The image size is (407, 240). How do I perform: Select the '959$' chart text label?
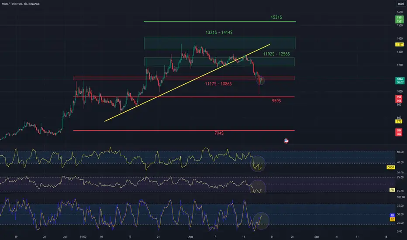pyautogui.click(x=276, y=101)
